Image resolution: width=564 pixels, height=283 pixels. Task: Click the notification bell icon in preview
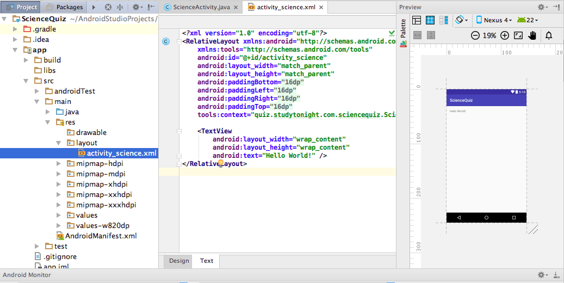coord(549,35)
